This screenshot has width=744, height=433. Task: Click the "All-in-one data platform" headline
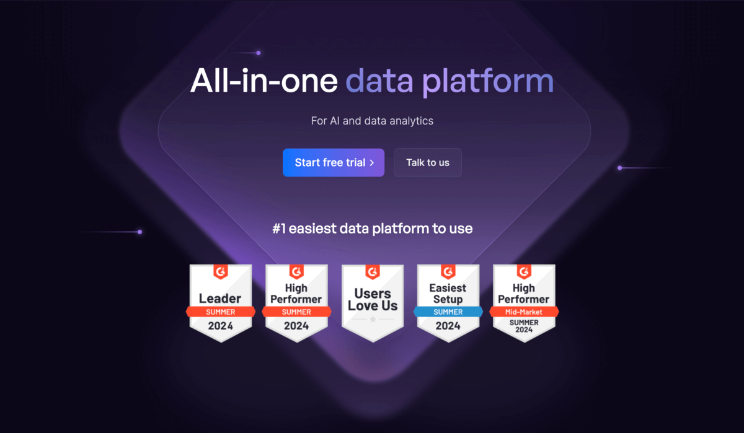tap(372, 81)
